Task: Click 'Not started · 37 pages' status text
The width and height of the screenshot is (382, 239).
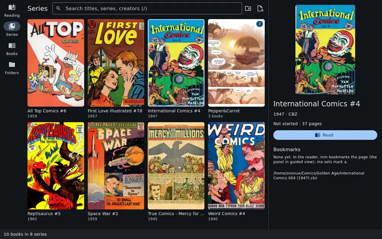Action: [298, 124]
